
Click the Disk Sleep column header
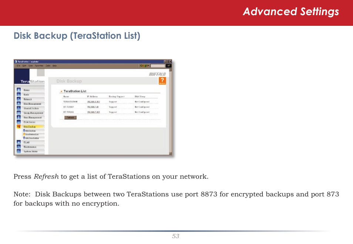click(x=140, y=97)
